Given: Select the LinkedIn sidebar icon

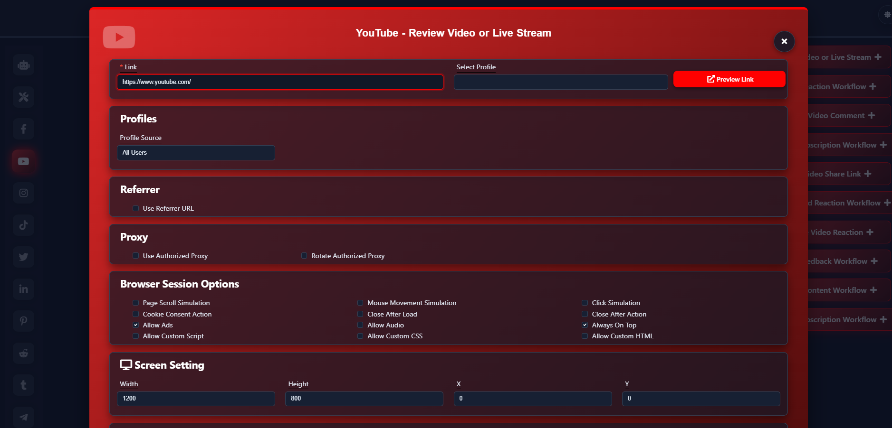Looking at the screenshot, I should click(x=23, y=289).
